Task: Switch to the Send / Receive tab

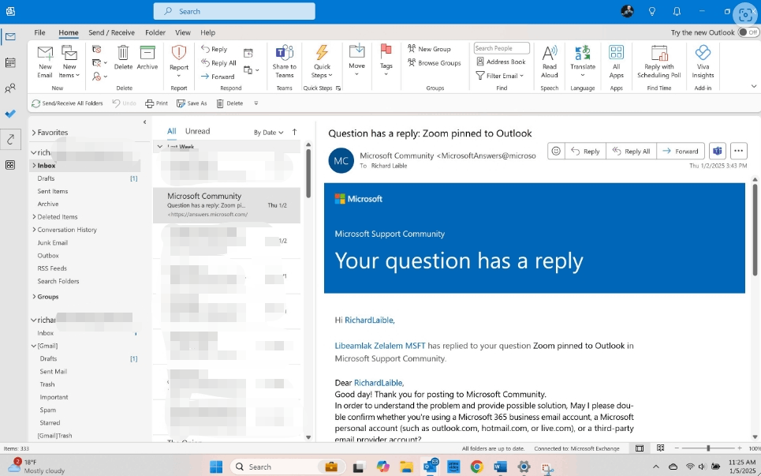Action: [112, 32]
